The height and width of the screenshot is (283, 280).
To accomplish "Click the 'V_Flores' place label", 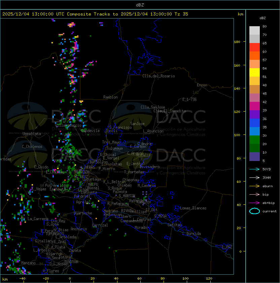I will (x=51, y=271).
